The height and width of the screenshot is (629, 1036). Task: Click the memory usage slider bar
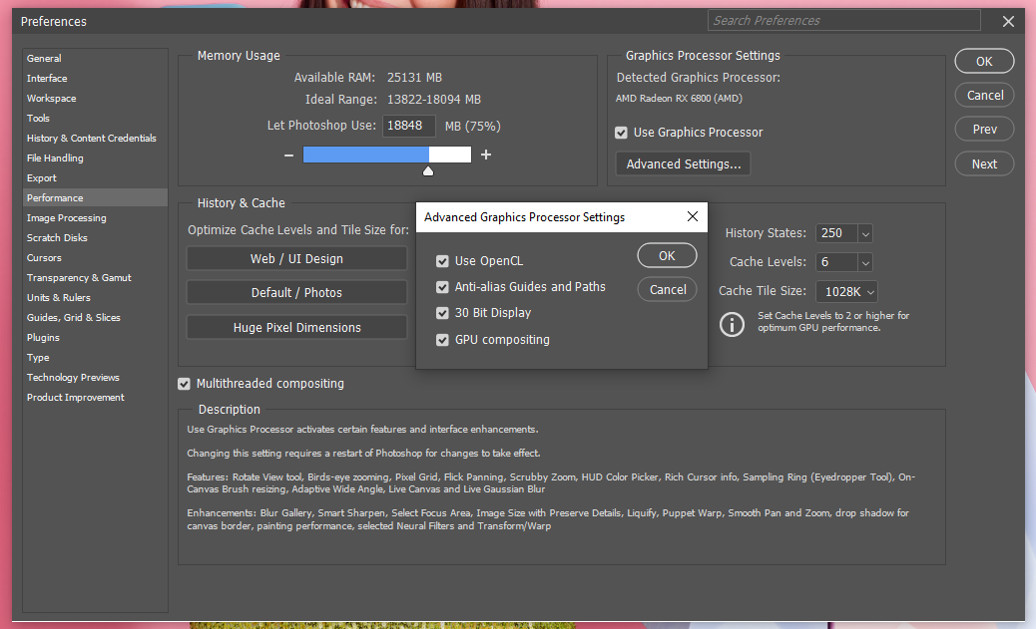387,155
